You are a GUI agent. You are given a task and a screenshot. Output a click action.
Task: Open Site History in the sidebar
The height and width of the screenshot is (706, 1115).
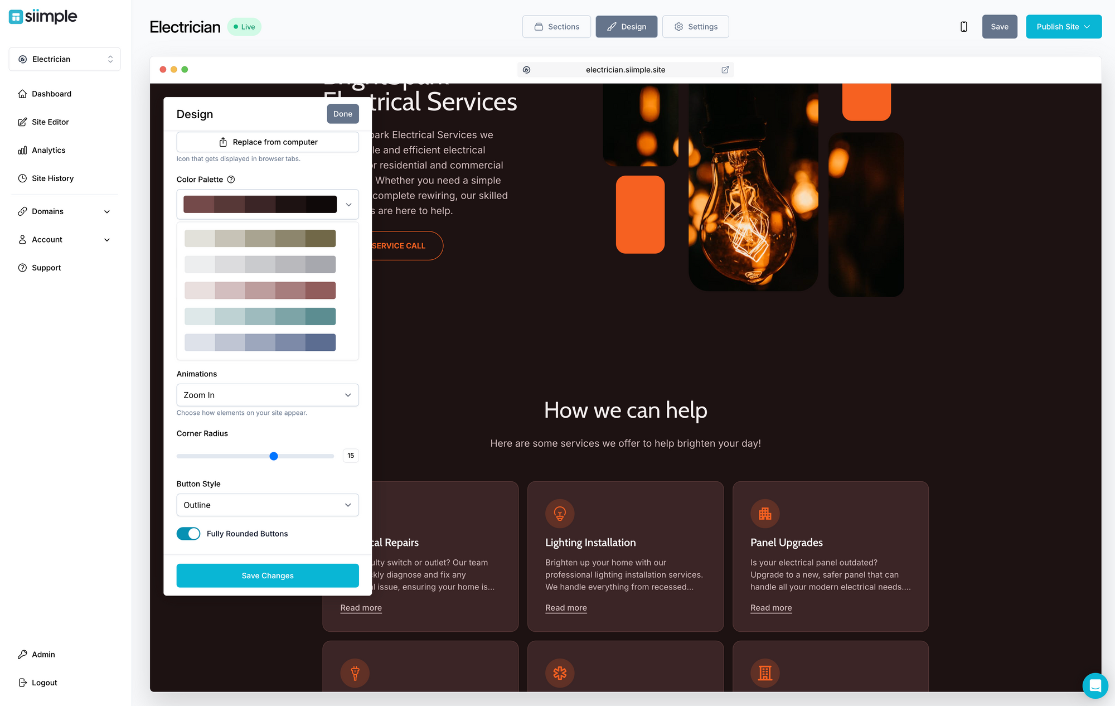tap(52, 178)
